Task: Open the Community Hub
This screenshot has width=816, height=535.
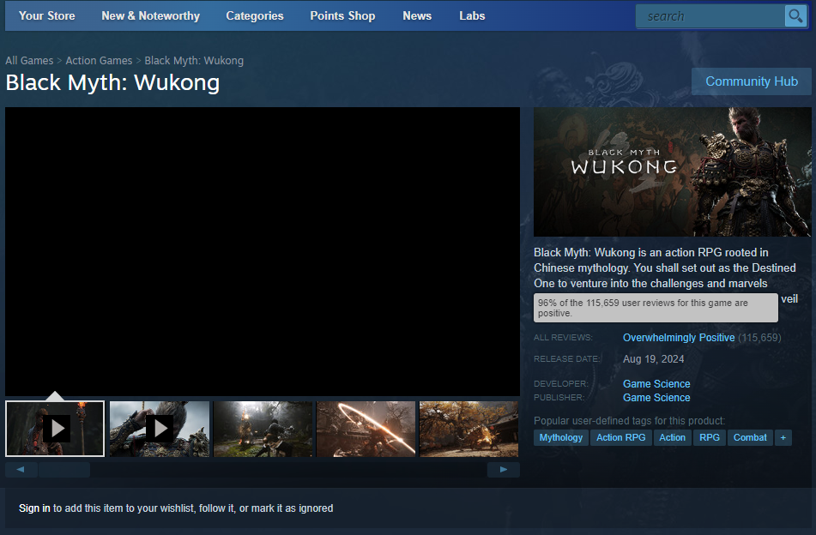Action: point(751,81)
